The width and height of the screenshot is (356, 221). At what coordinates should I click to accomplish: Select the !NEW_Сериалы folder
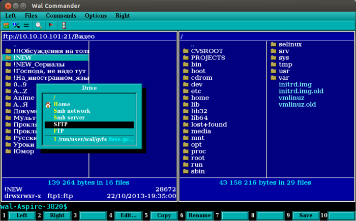[x=45, y=65]
